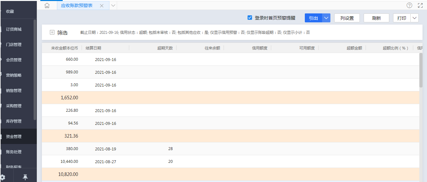Enter fullscreen mode with the expand icon
This screenshot has width=427, height=182.
pyautogui.click(x=420, y=5)
